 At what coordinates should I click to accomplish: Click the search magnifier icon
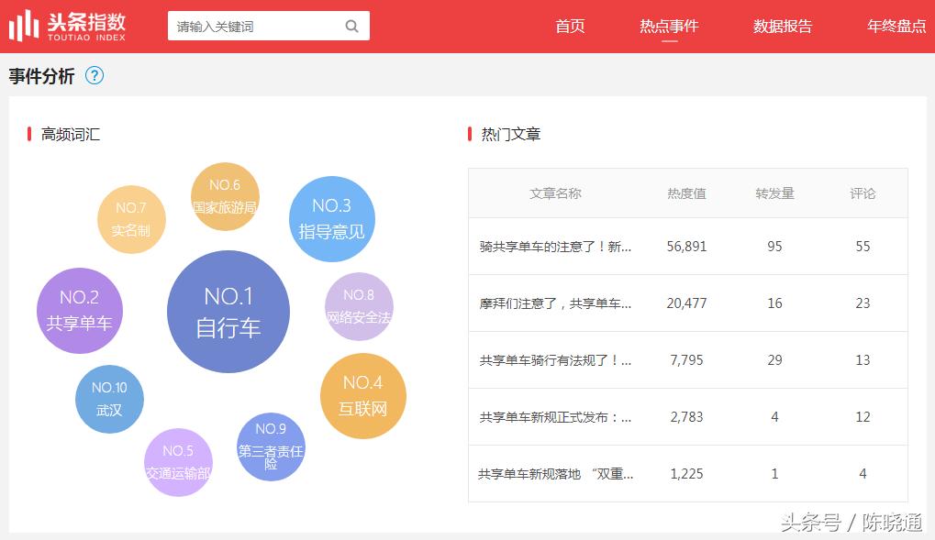[352, 26]
